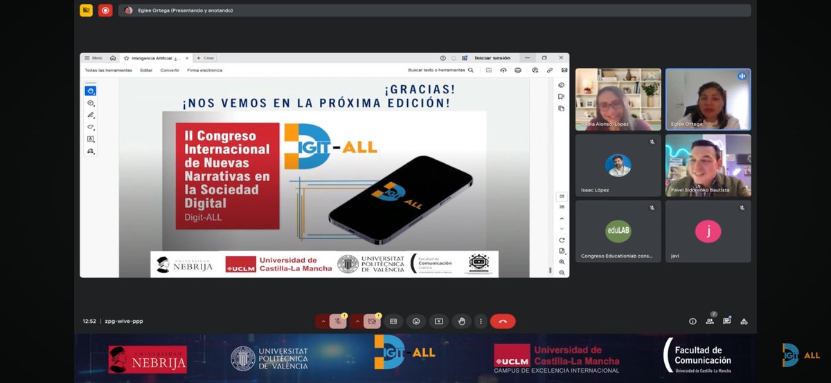Send an emoji reaction in Meet
This screenshot has width=831, height=383.
click(x=415, y=321)
